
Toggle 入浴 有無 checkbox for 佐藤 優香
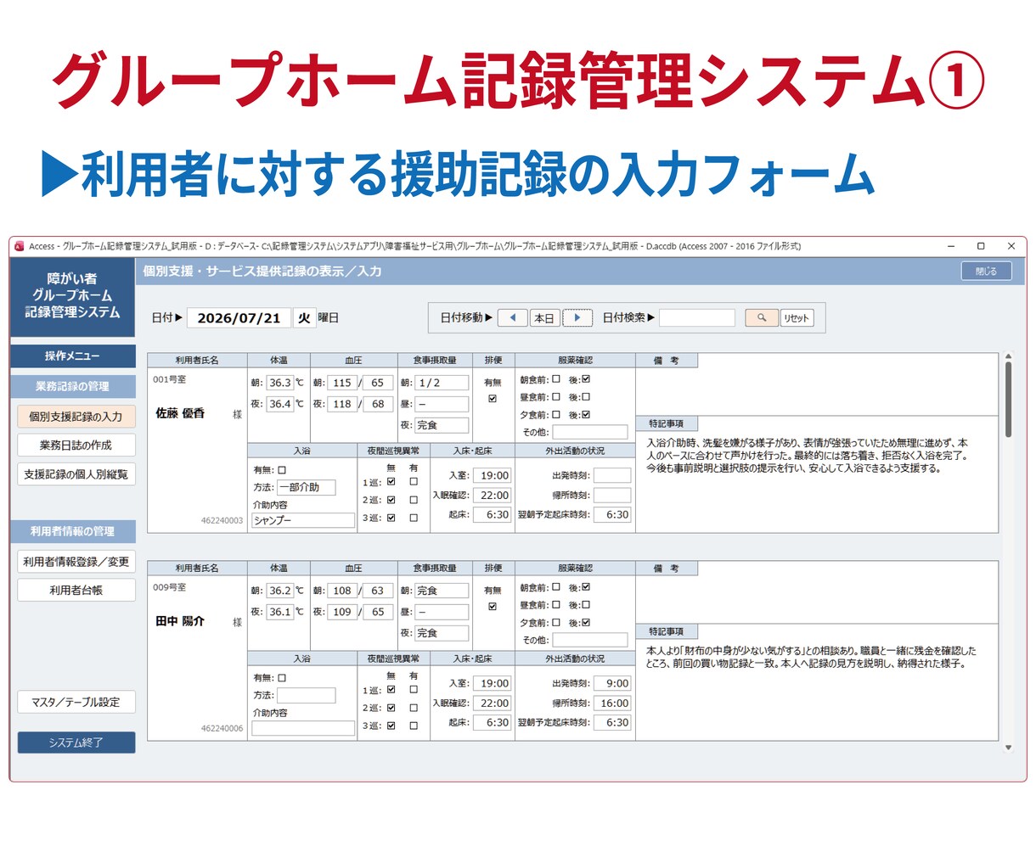click(282, 469)
